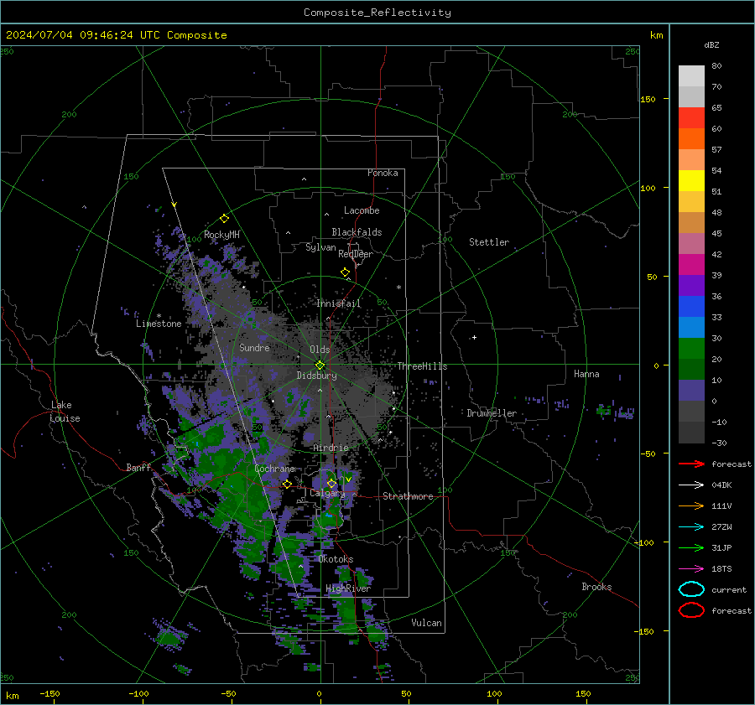Click the yellow 54-51 dBZ color swatch
Viewport: 755px width, 705px height.
[x=691, y=180]
